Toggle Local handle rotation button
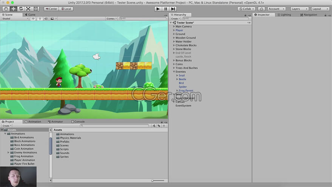This screenshot has width=332, height=187. (x=66, y=9)
